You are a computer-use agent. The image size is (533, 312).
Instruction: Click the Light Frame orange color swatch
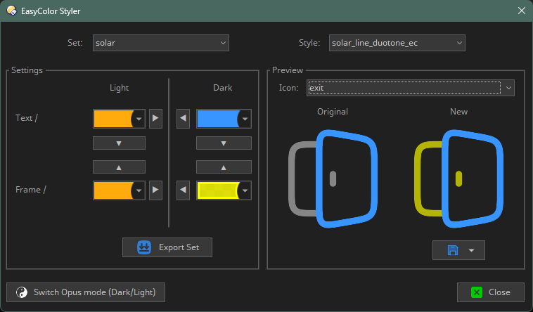pyautogui.click(x=113, y=190)
